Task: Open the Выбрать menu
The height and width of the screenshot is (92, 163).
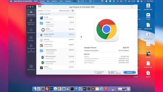Action: click(x=55, y=1)
